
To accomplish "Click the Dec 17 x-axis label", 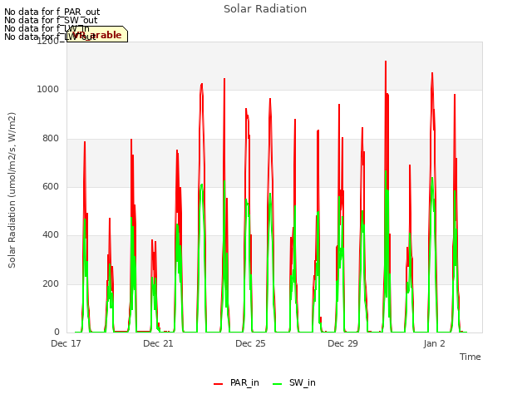I will click(x=66, y=343).
